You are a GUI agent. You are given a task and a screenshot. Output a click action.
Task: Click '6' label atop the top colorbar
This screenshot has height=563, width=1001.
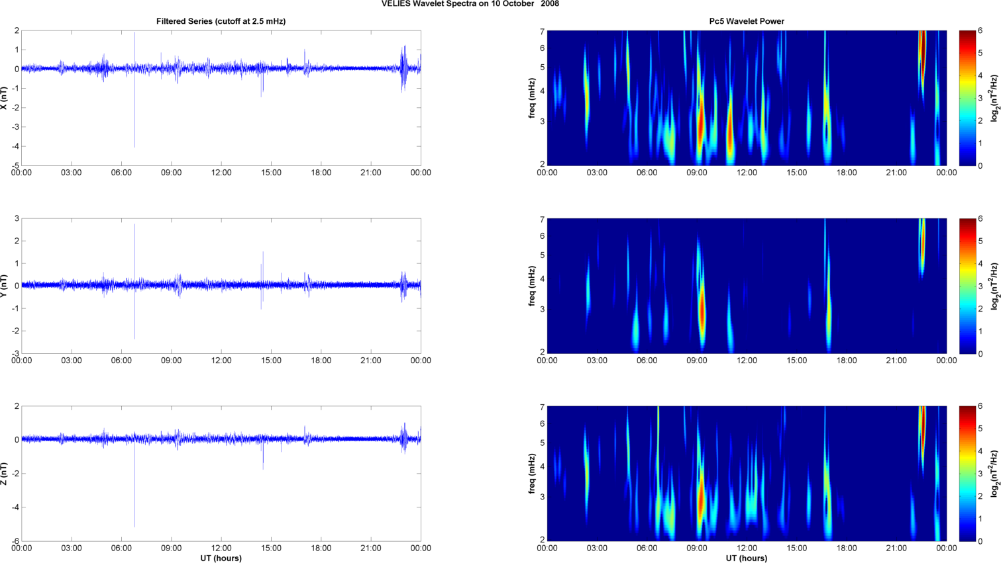pos(980,31)
